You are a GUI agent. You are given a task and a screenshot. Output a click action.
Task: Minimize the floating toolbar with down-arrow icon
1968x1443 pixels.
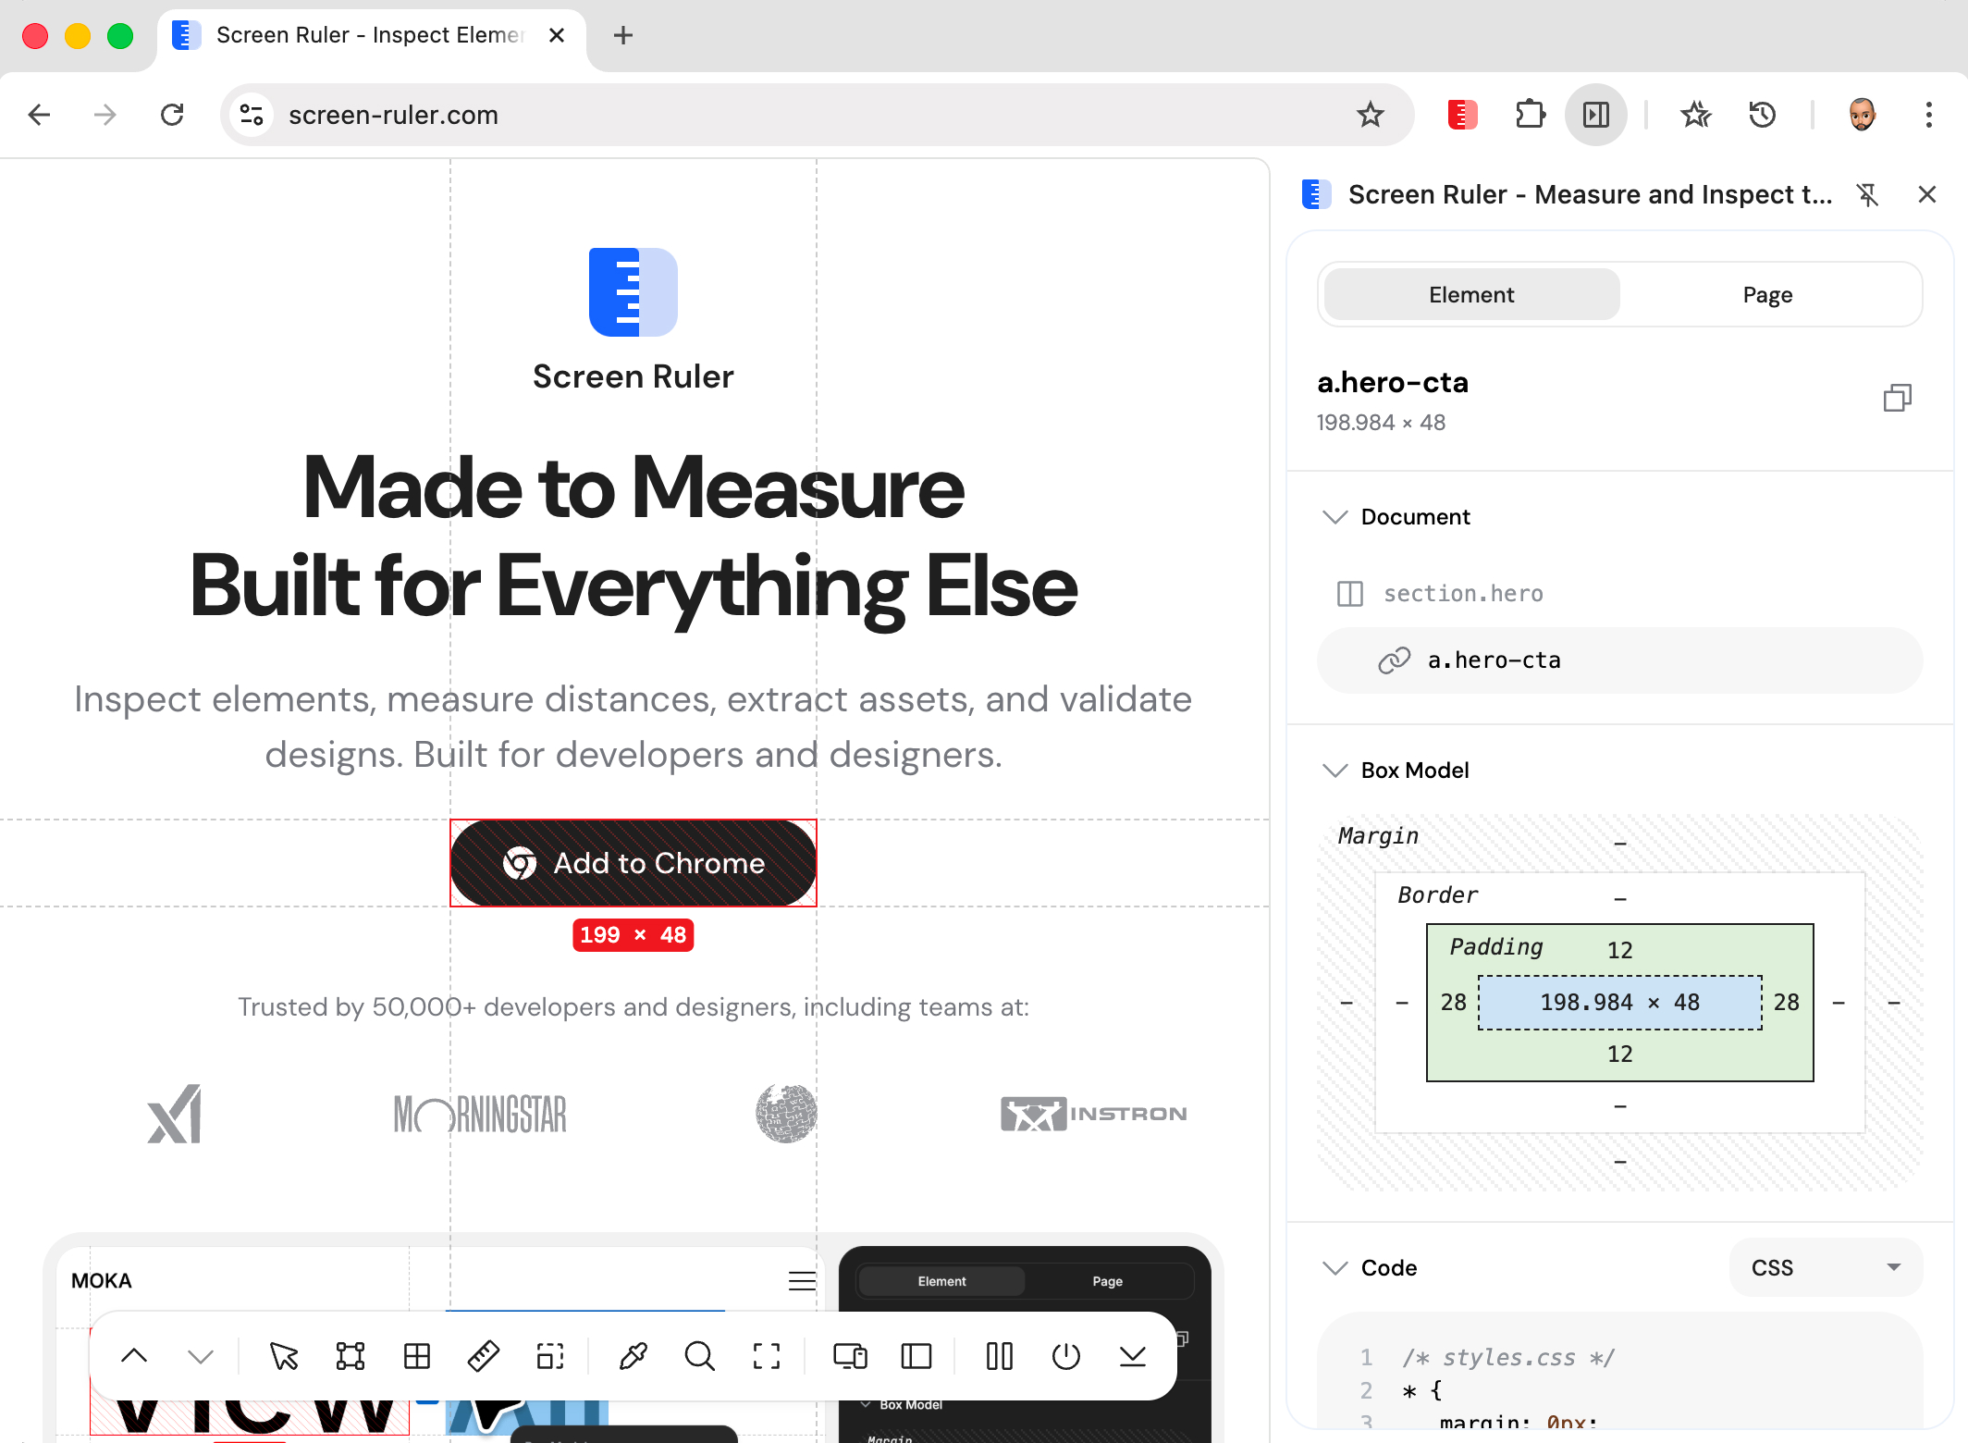[1133, 1356]
